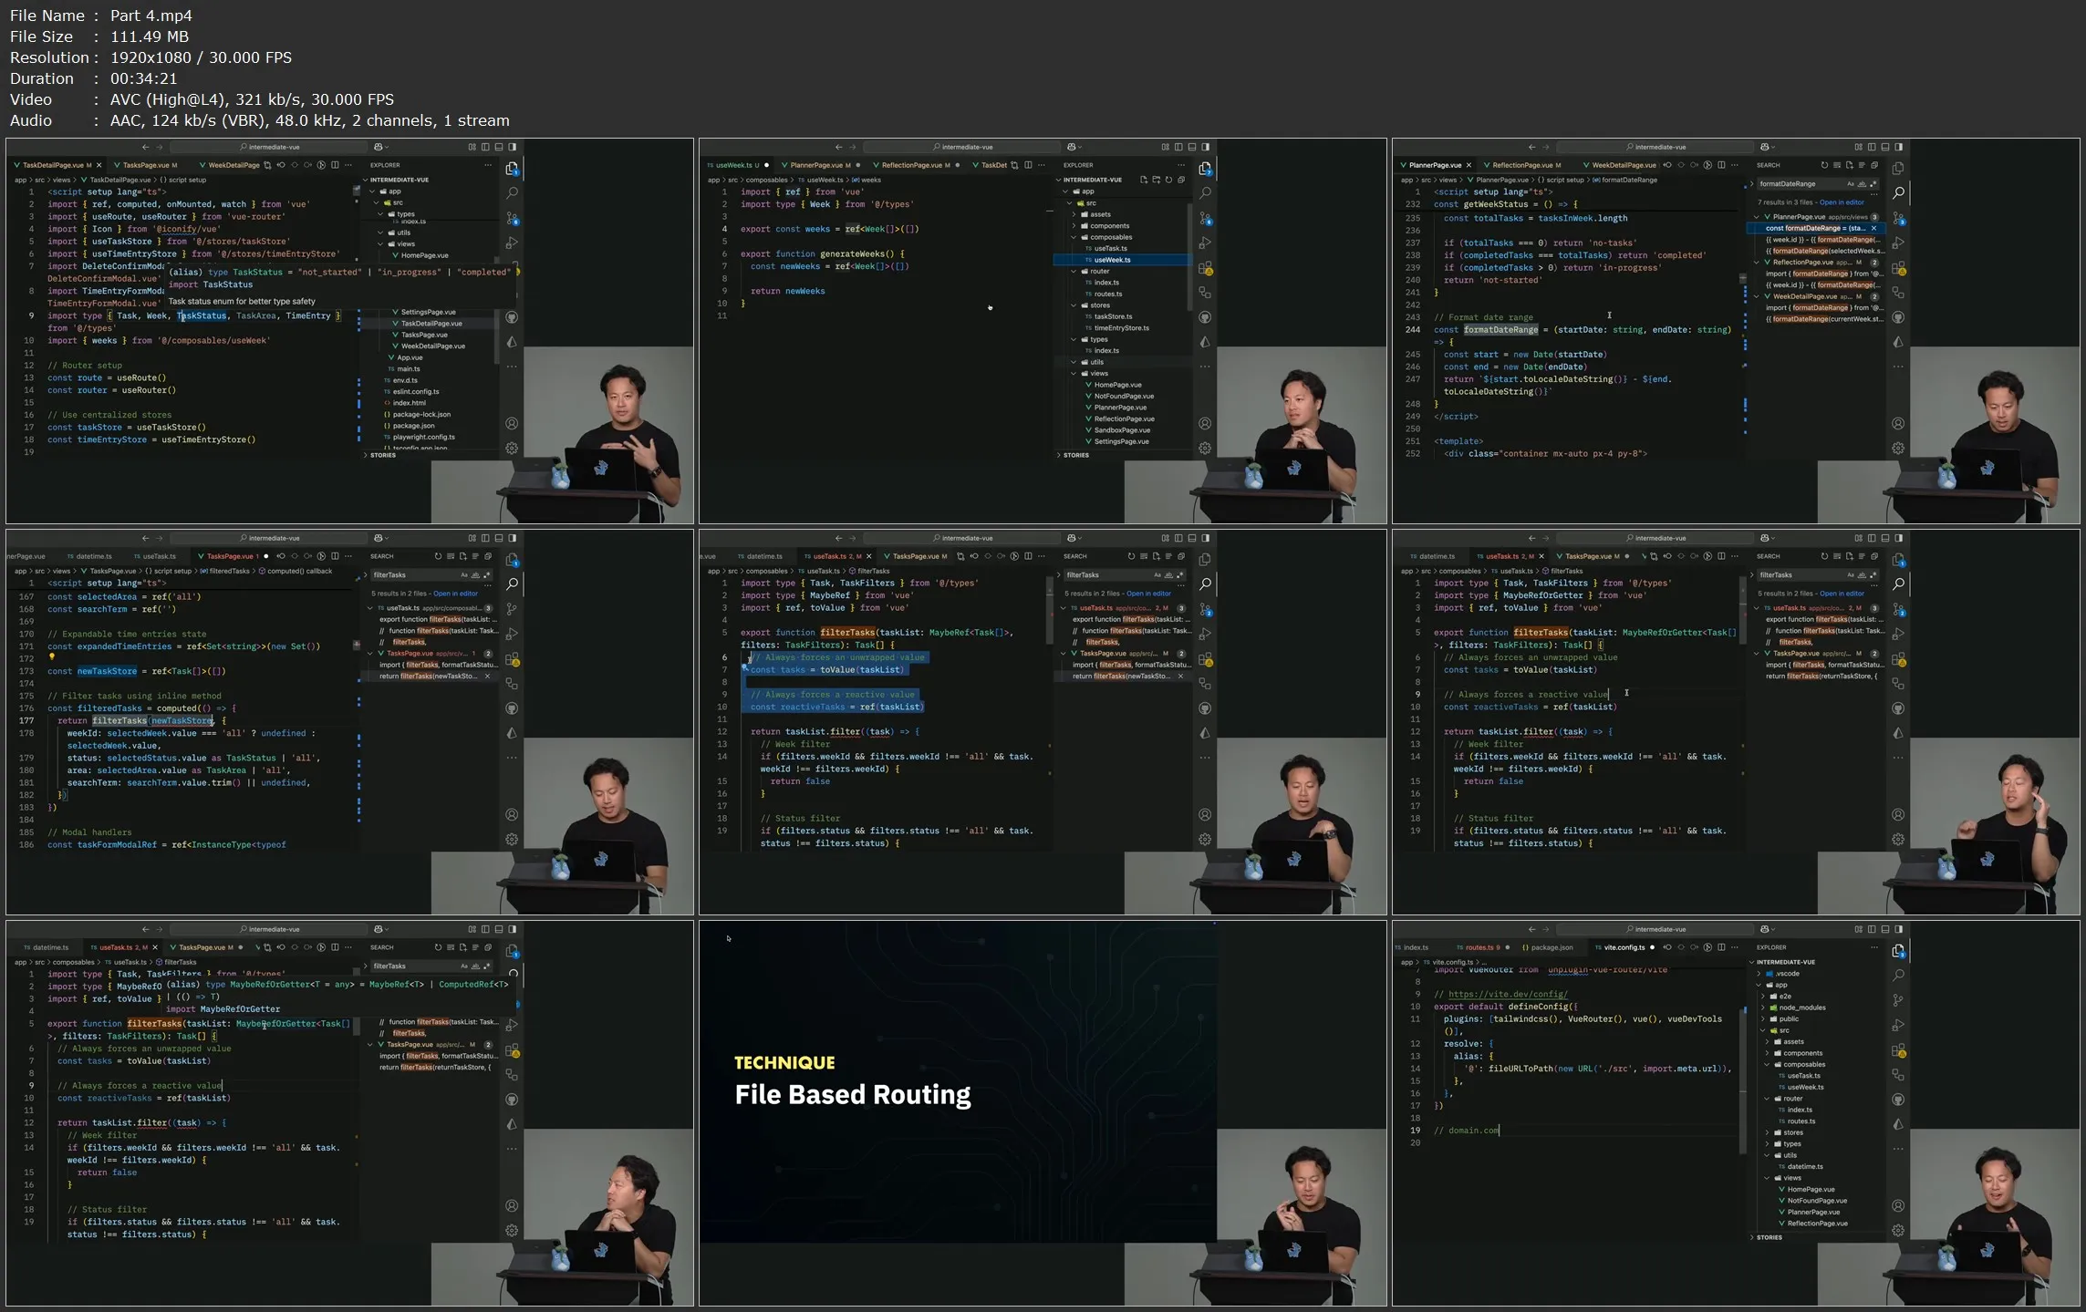
Task: Open Explorer icon in vite.config.ts thumbnail activity bar
Action: 1898,951
